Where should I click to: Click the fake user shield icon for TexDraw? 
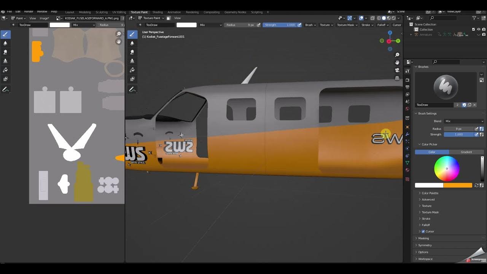pos(464,105)
